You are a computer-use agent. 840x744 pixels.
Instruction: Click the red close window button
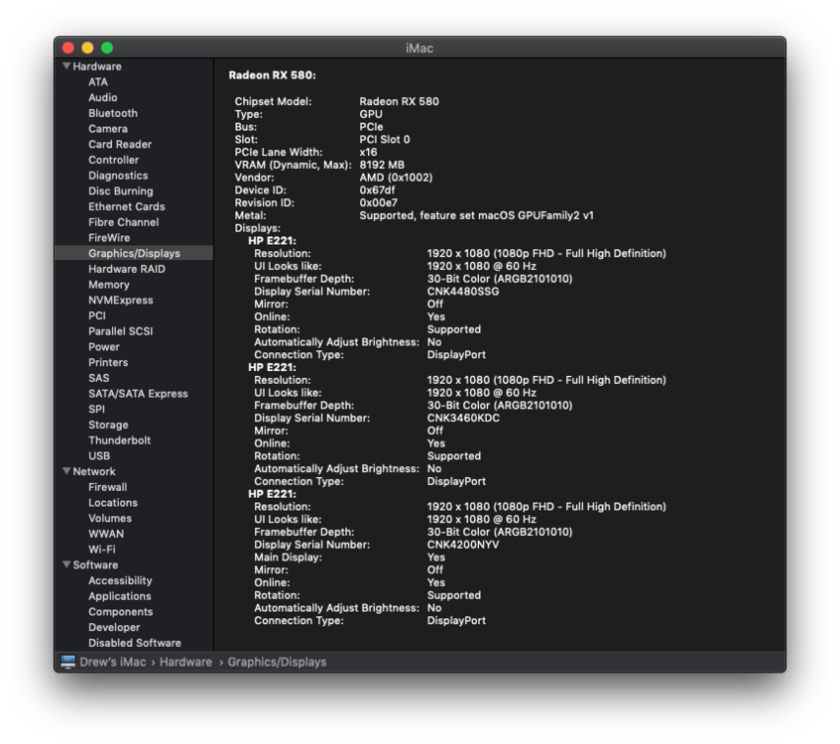coord(68,48)
